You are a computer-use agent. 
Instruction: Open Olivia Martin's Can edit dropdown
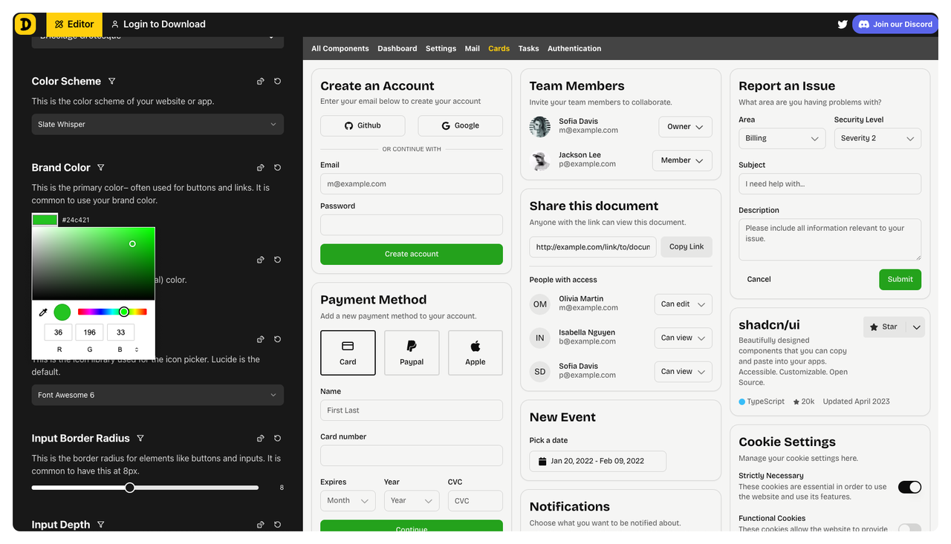click(683, 304)
